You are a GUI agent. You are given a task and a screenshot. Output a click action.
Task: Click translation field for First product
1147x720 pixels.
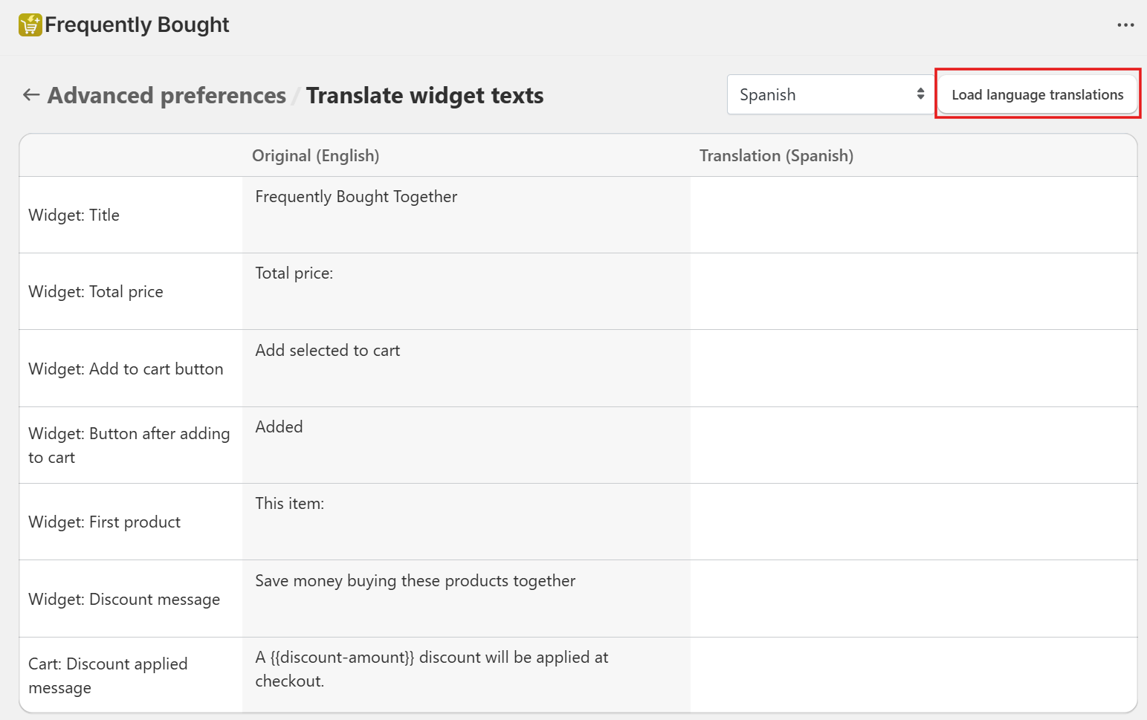913,522
